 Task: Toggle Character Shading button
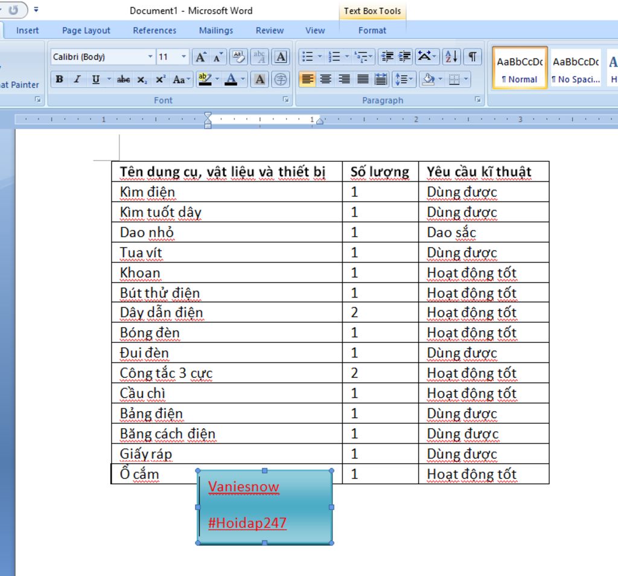click(x=260, y=79)
